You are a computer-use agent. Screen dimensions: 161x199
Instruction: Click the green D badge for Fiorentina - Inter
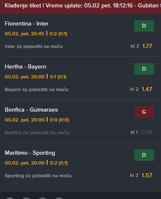coord(144,26)
